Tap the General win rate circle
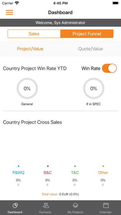Screen dimensions: 121x215 click(x=27, y=88)
